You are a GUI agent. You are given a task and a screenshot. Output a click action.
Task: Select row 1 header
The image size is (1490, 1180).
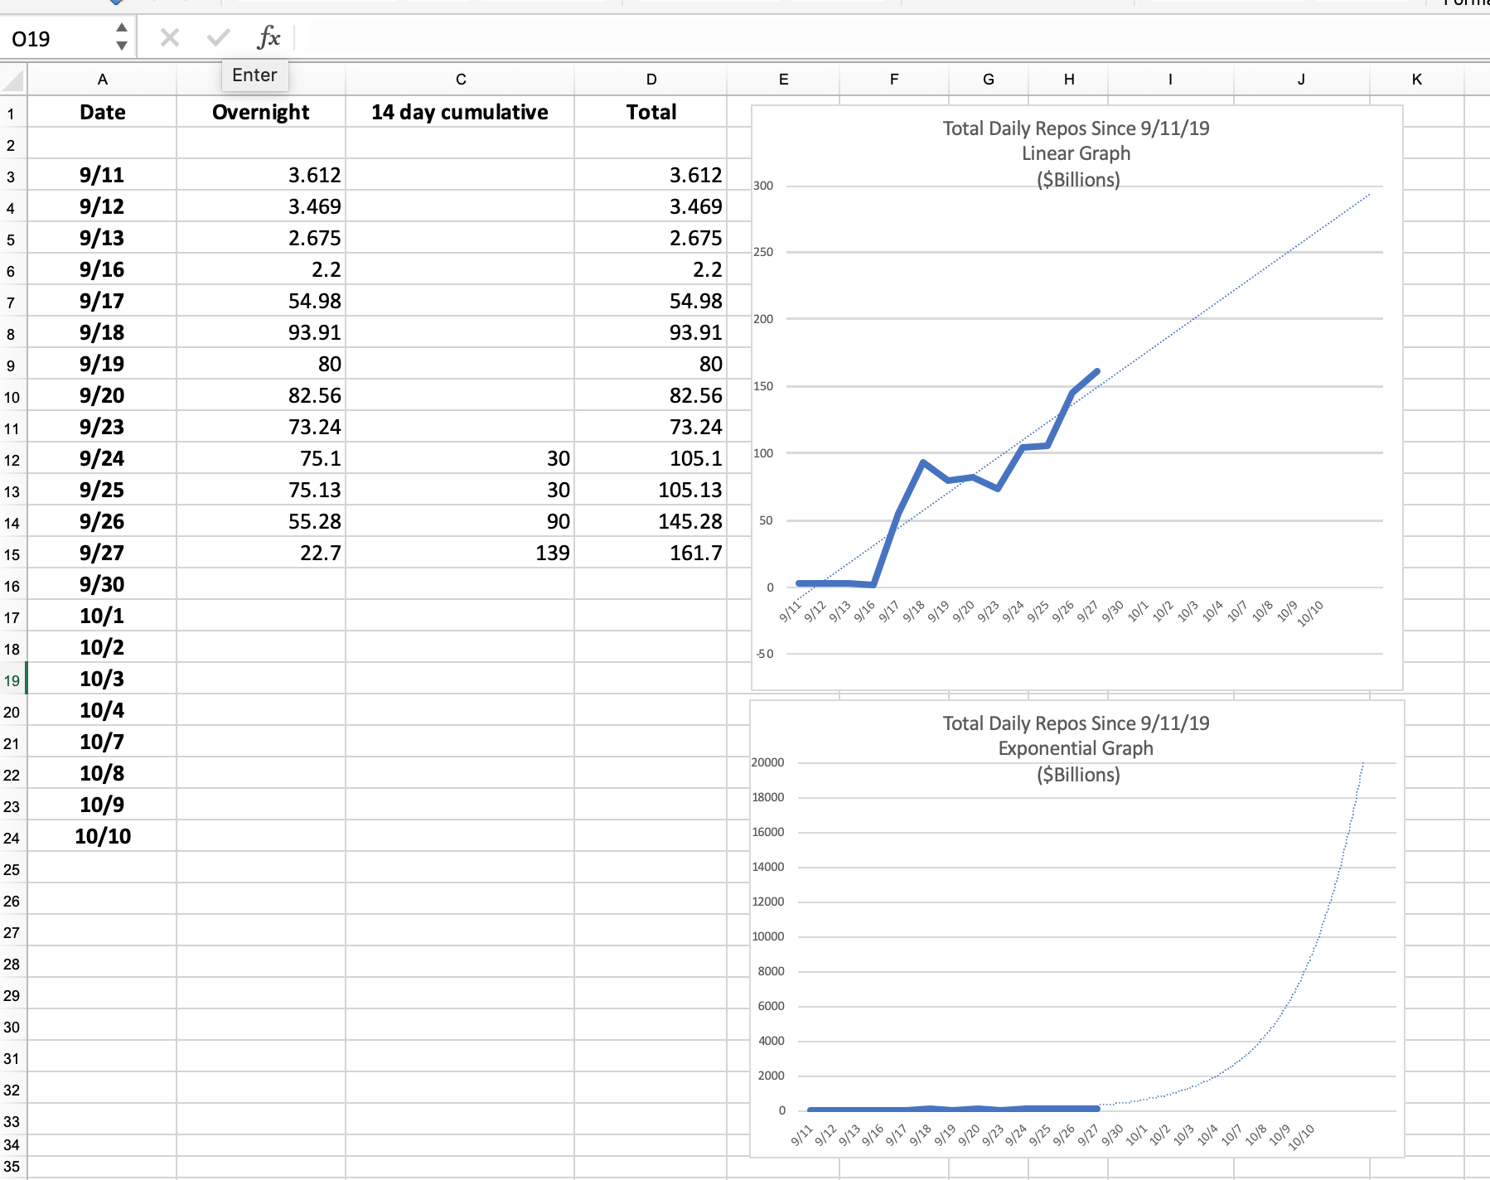tap(12, 114)
